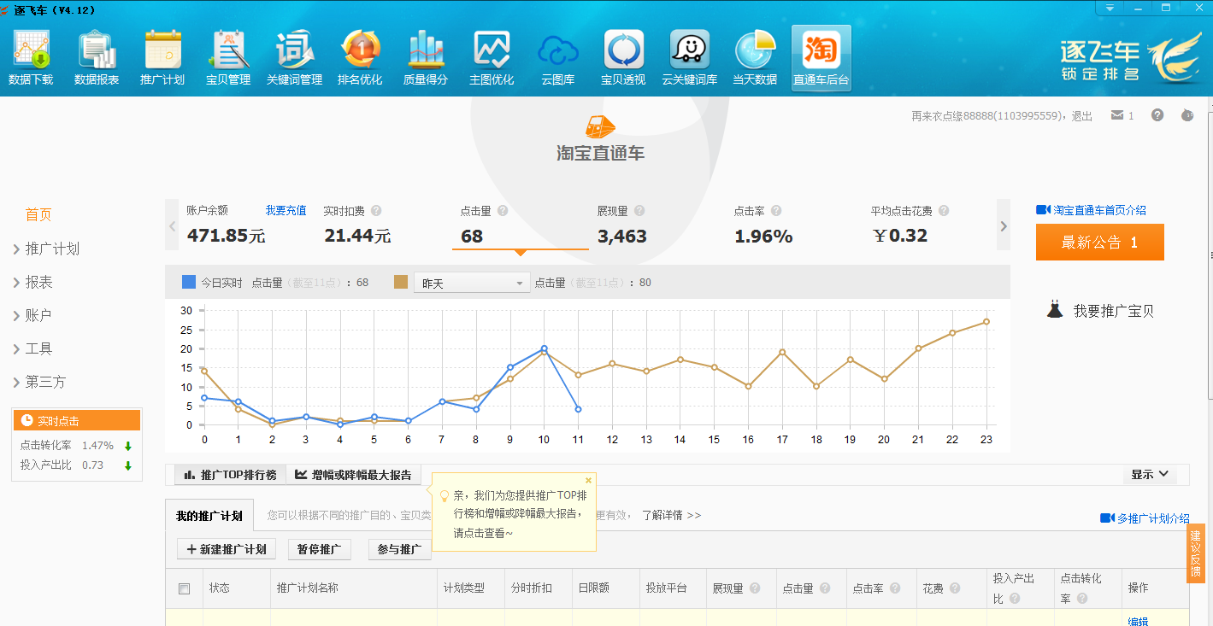Click the 退出 logout link
1213x626 pixels.
[x=1082, y=116]
